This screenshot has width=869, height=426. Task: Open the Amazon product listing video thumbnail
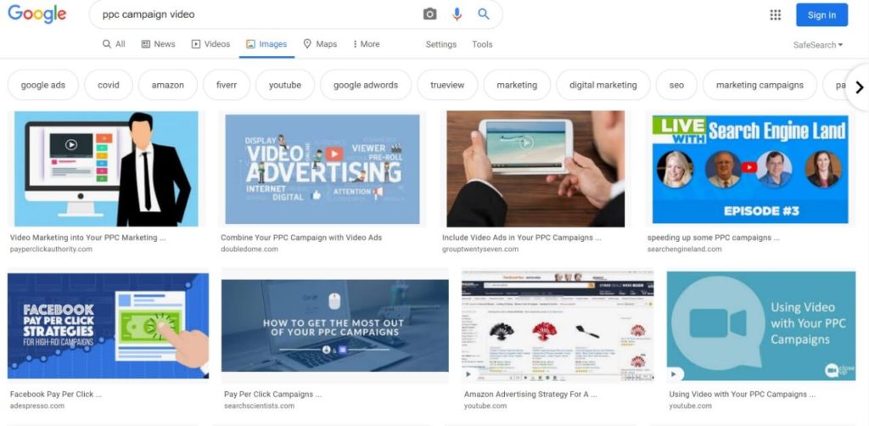[x=558, y=326]
